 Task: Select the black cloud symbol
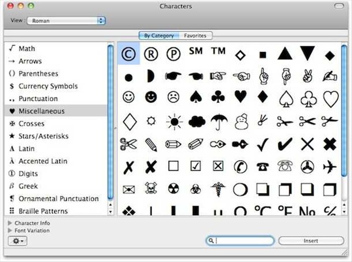tap(197, 121)
